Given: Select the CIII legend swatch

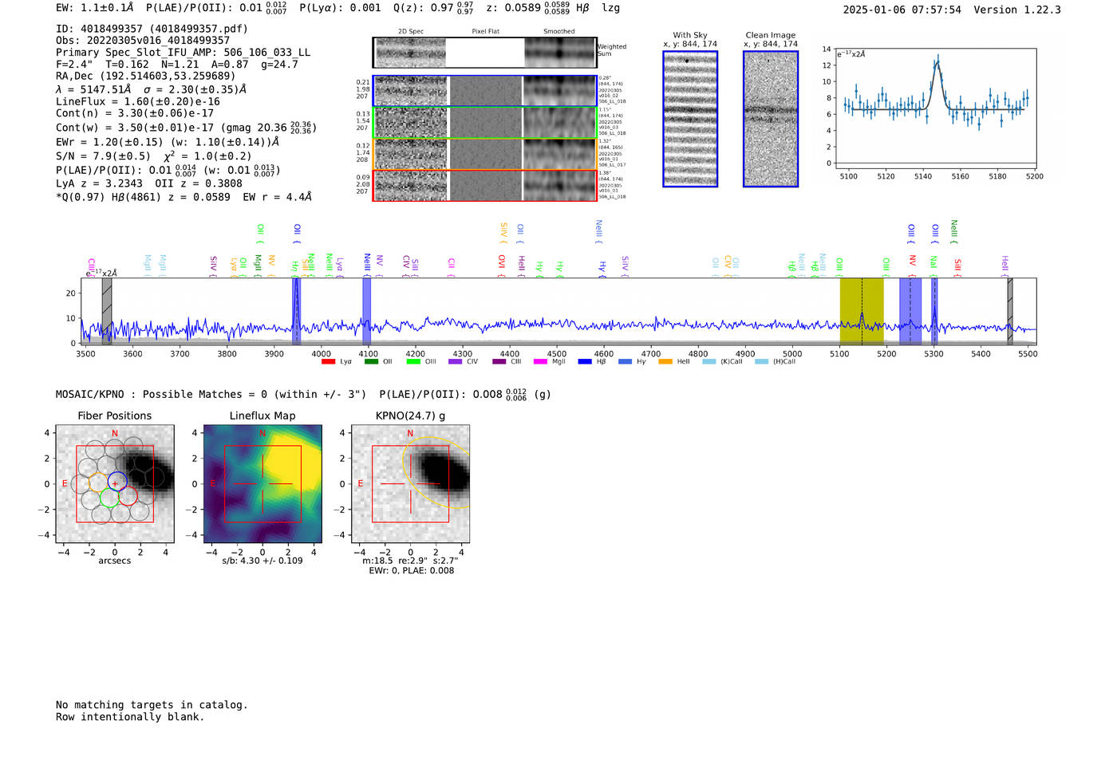Looking at the screenshot, I should pos(499,362).
